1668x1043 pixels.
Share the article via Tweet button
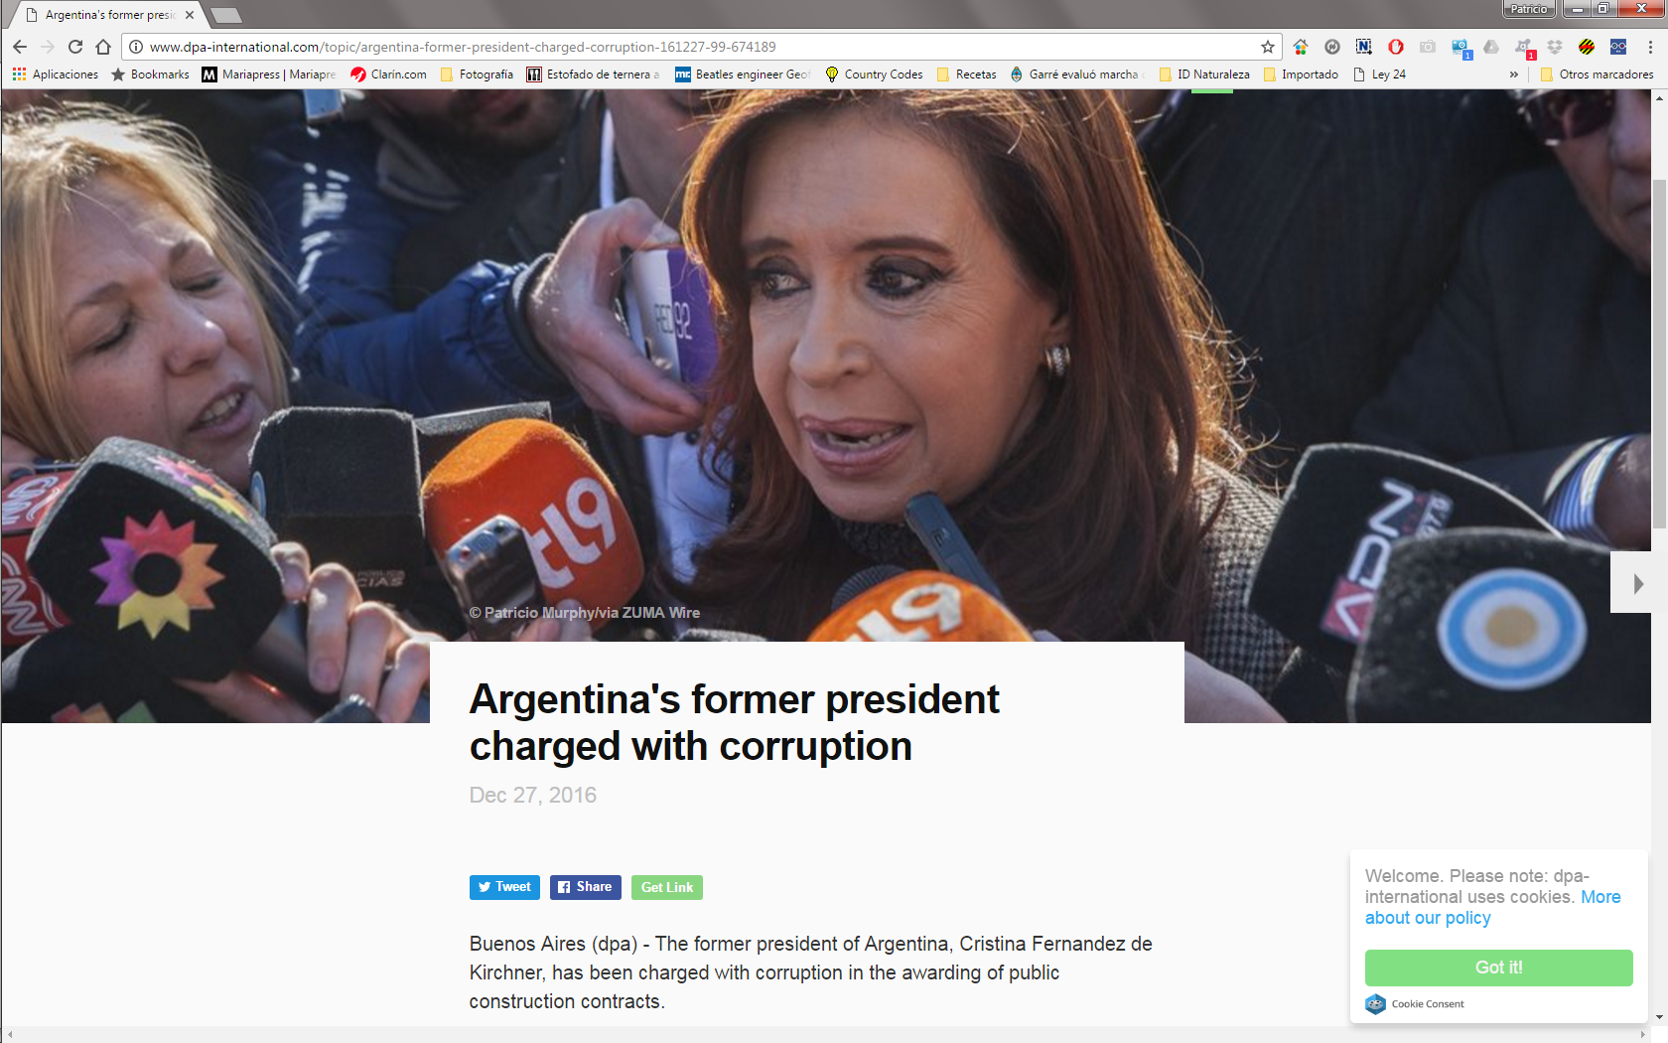pos(504,887)
